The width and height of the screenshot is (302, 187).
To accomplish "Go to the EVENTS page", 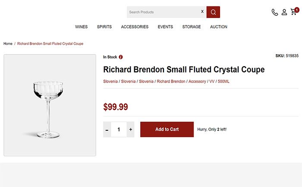I will (x=165, y=27).
